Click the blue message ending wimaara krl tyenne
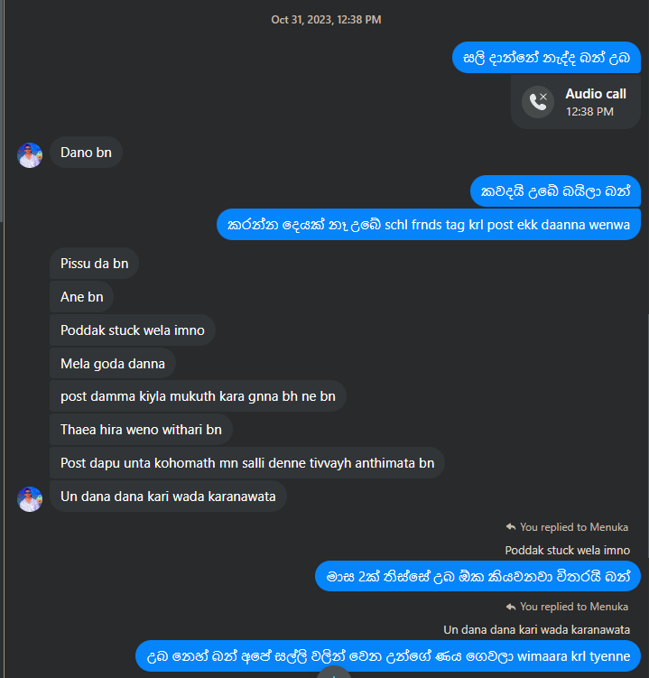Image resolution: width=649 pixels, height=678 pixels. point(388,656)
